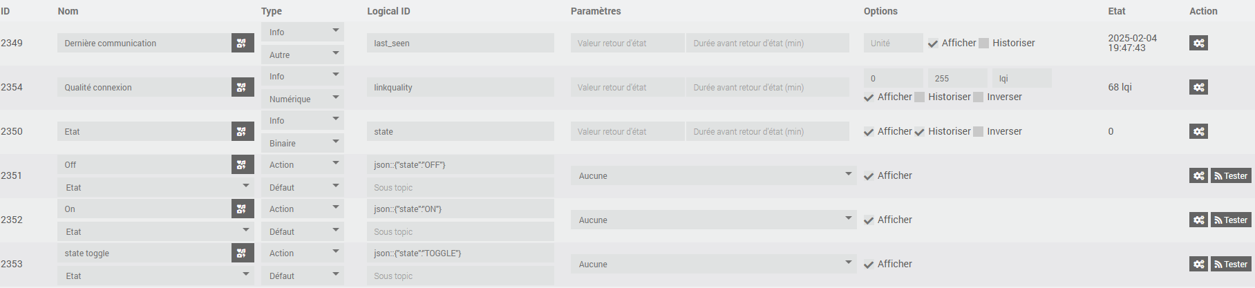Screen dimensions: 1255x288
Task: Click Tester button for Off command
Action: (x=1231, y=175)
